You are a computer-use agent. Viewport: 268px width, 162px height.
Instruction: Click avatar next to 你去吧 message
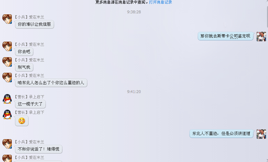tap(7, 46)
